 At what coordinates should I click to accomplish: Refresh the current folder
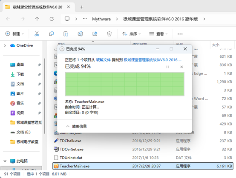coord(52,19)
